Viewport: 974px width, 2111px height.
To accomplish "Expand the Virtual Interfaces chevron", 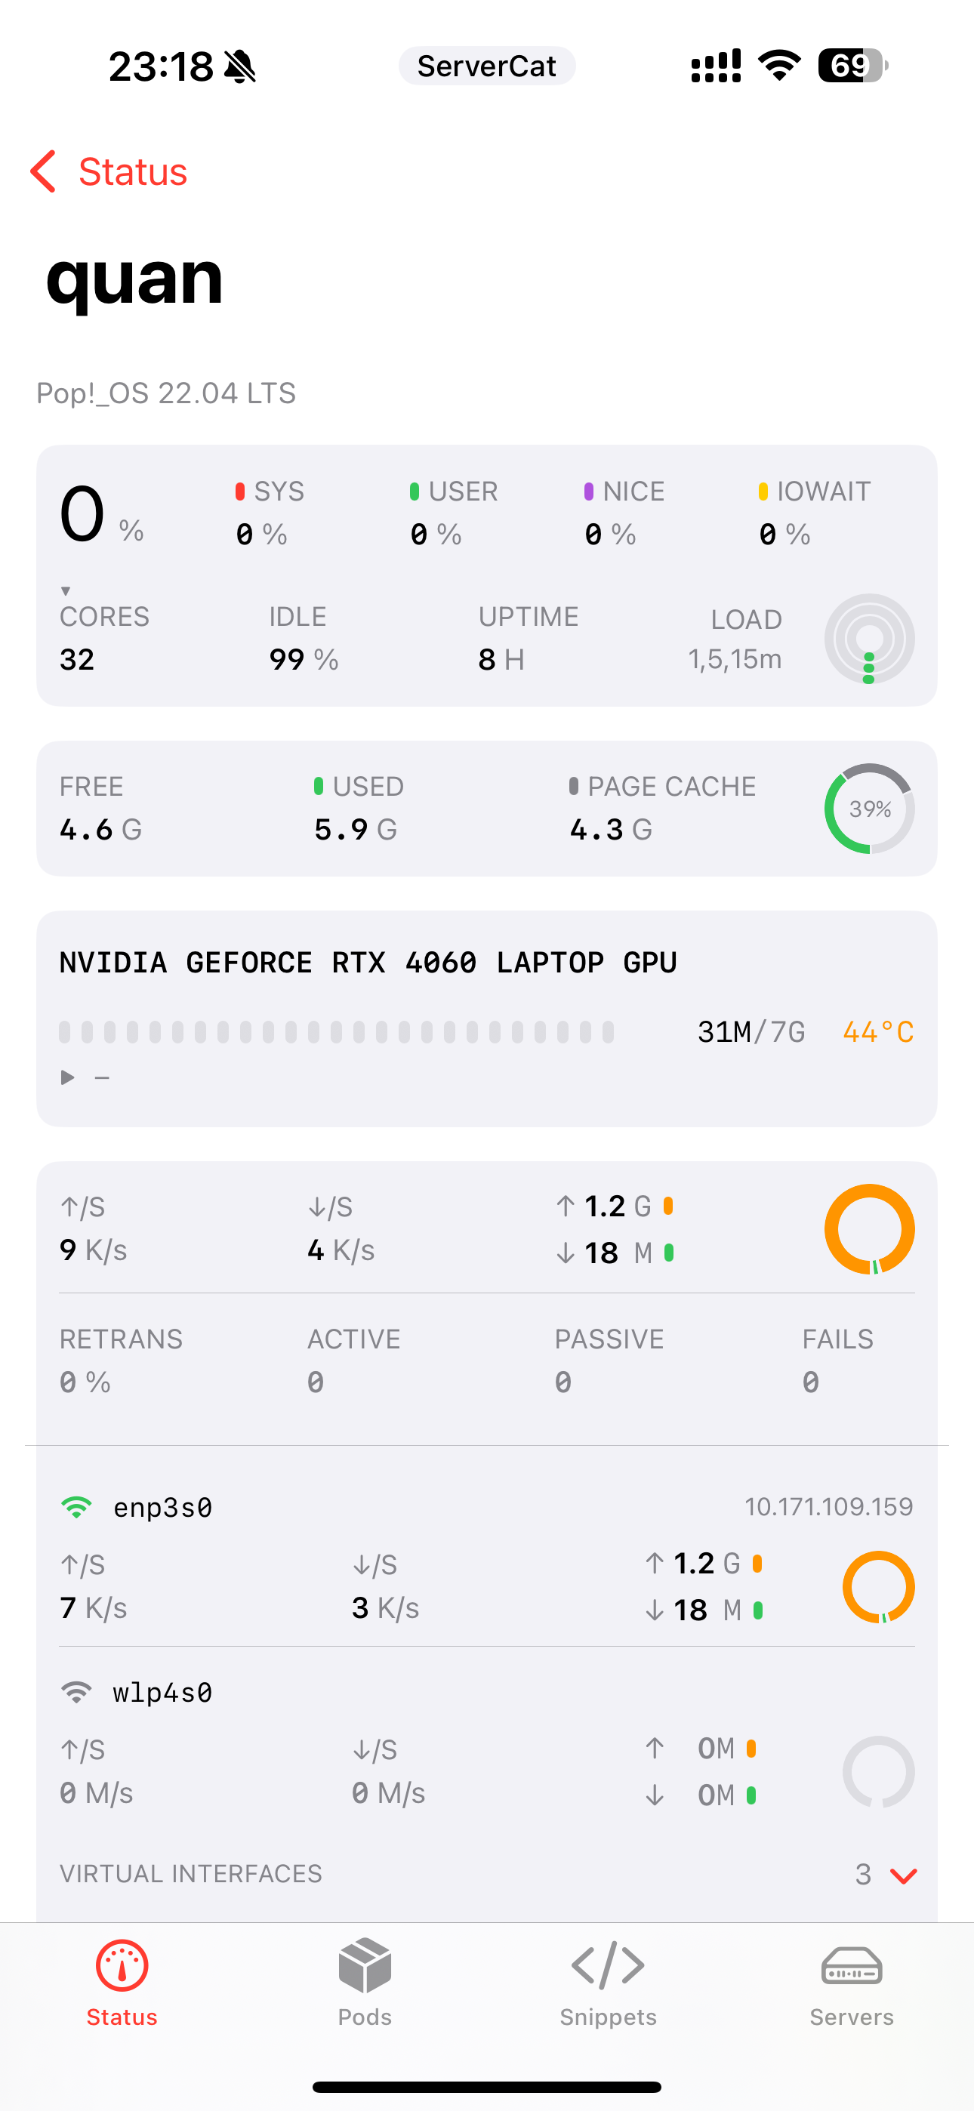I will point(903,1875).
